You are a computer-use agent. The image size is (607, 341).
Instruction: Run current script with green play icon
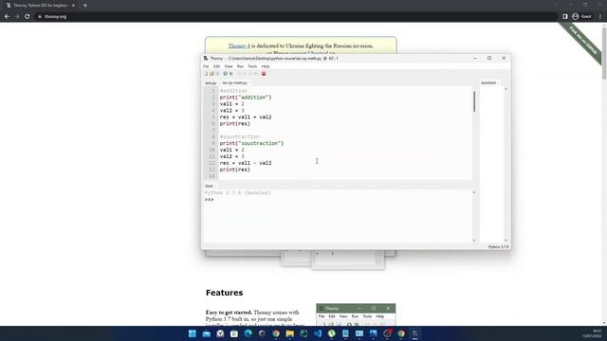[x=225, y=74]
